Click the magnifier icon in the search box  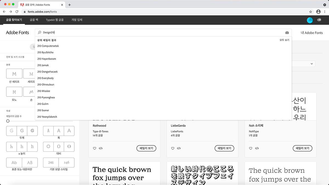[x=39, y=33]
